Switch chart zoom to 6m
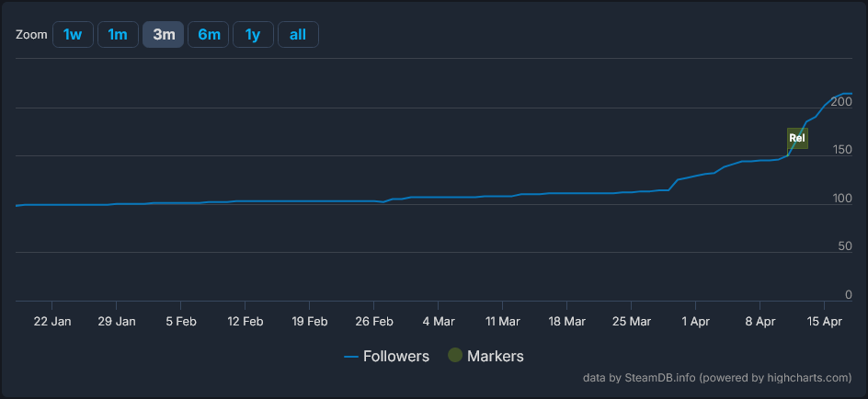Viewport: 868px width, 399px height. coord(209,35)
